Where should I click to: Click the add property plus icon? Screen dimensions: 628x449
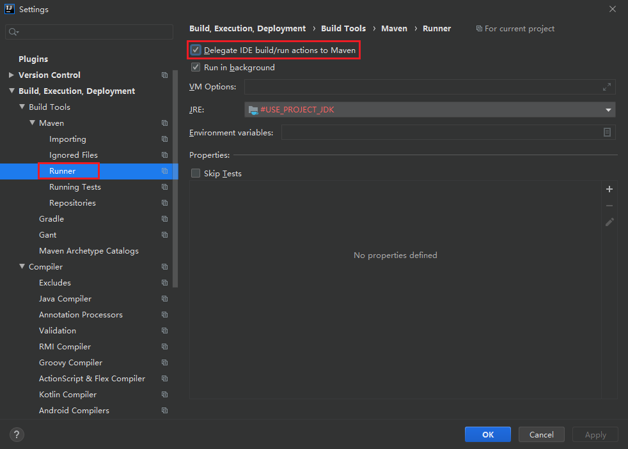tap(609, 189)
